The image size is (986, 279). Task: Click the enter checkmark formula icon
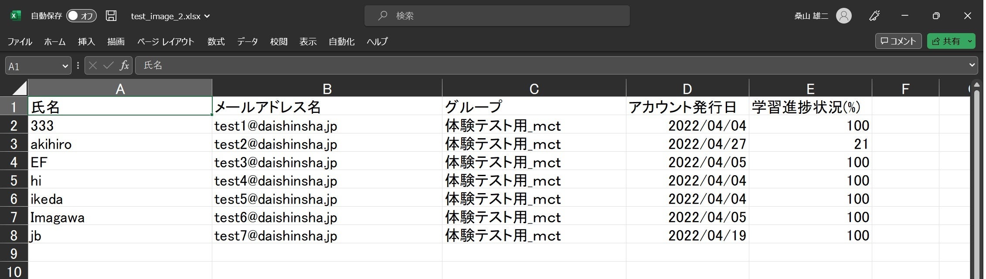(108, 66)
